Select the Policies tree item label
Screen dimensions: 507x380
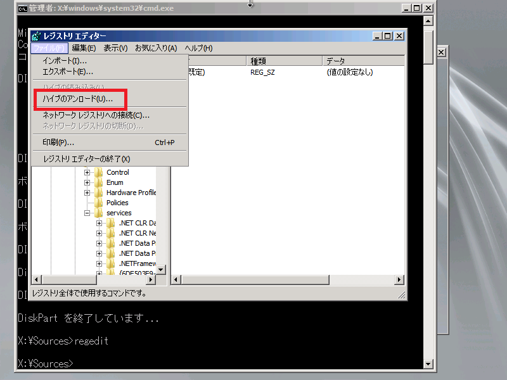117,203
